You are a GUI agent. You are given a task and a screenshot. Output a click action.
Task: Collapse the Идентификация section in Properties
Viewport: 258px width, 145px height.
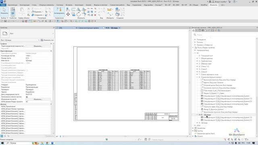point(51,51)
